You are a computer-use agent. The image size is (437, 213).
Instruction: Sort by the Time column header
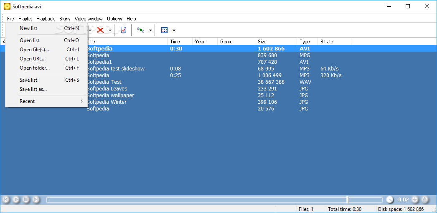(x=180, y=42)
